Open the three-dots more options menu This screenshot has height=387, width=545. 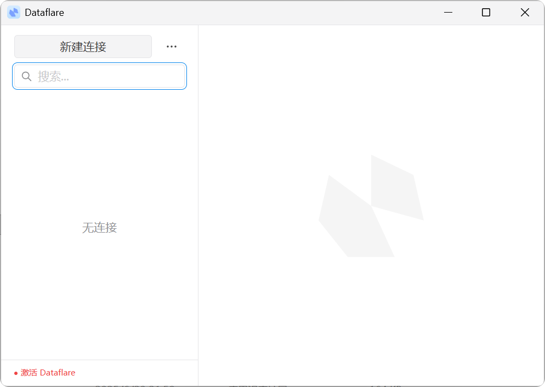point(172,47)
